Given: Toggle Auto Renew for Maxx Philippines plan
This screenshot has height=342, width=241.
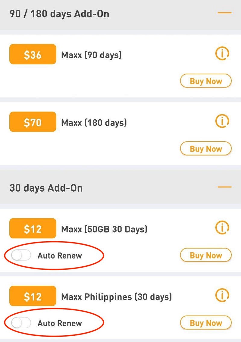Looking at the screenshot, I should (21, 323).
